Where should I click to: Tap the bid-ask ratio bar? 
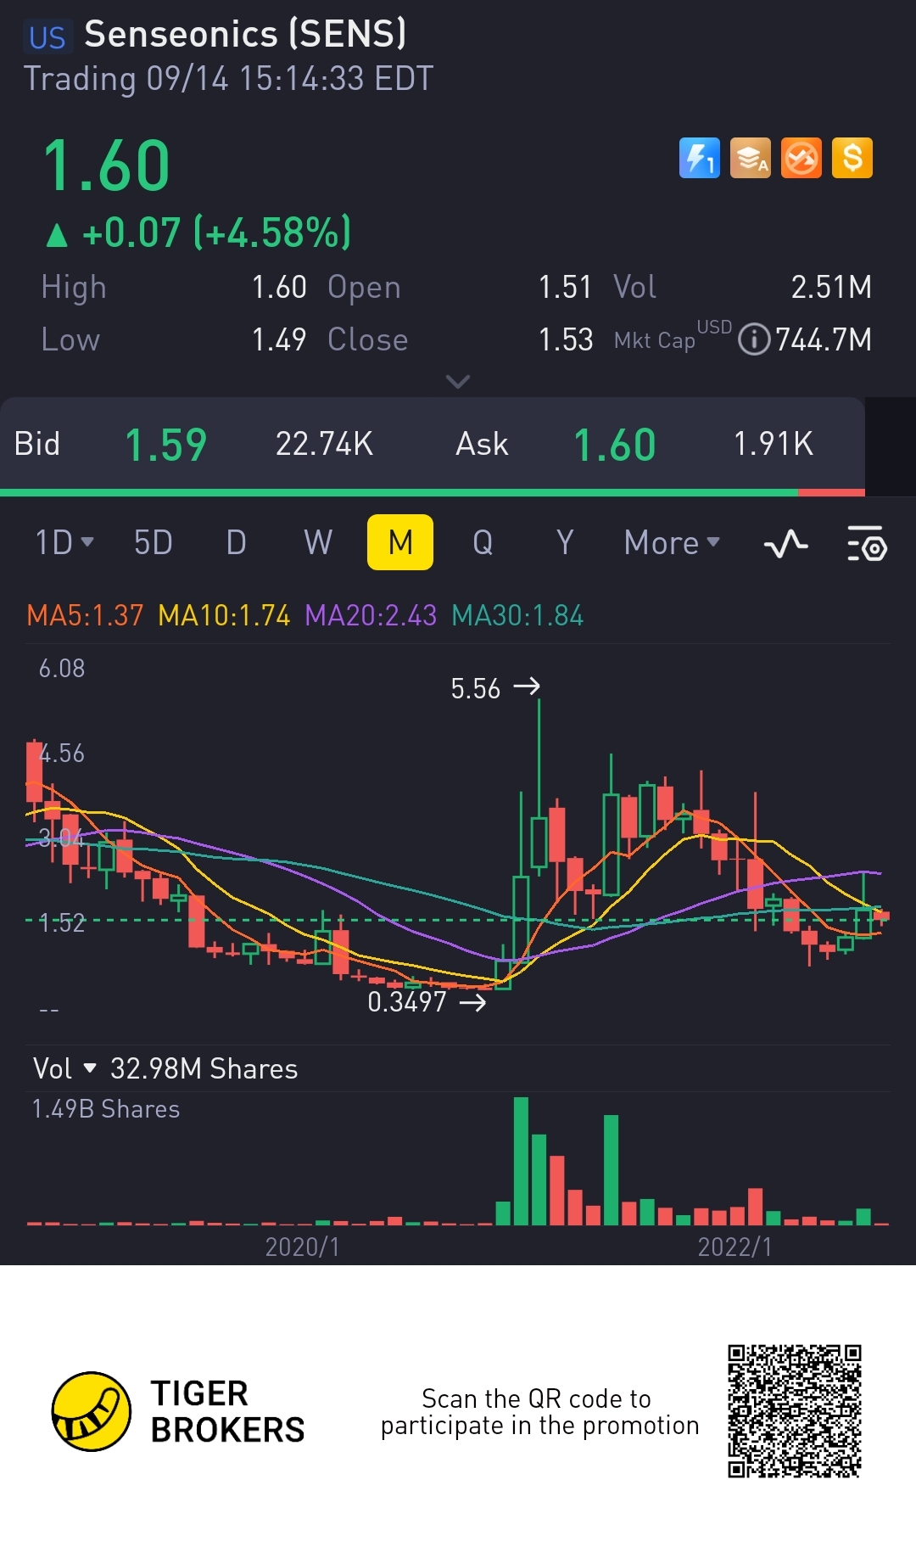[x=433, y=492]
